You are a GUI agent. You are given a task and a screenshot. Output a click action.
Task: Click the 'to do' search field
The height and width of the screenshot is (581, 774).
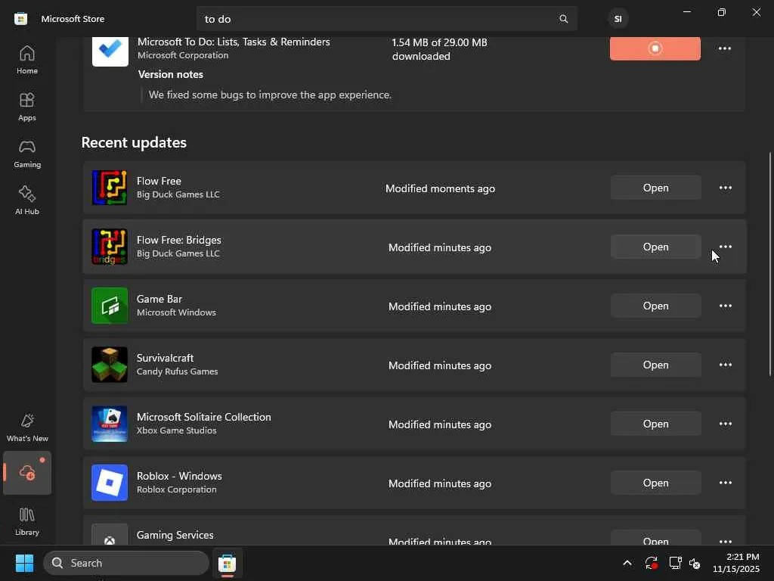[386, 19]
